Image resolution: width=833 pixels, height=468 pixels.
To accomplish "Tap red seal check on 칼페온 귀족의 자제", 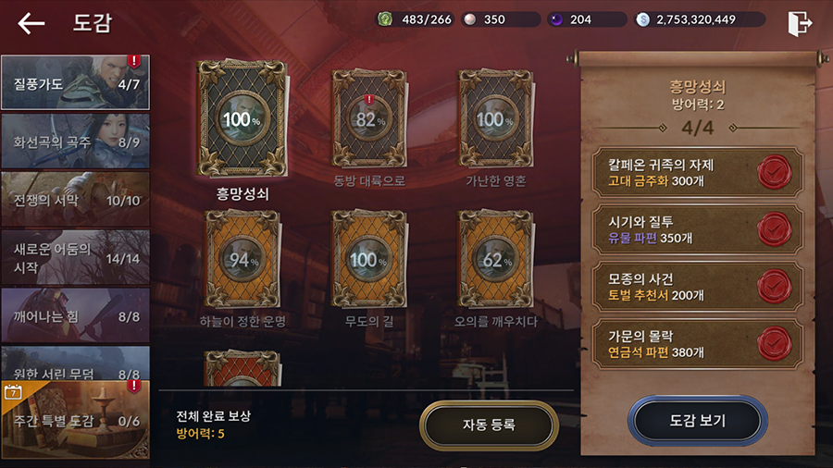I will tap(774, 172).
